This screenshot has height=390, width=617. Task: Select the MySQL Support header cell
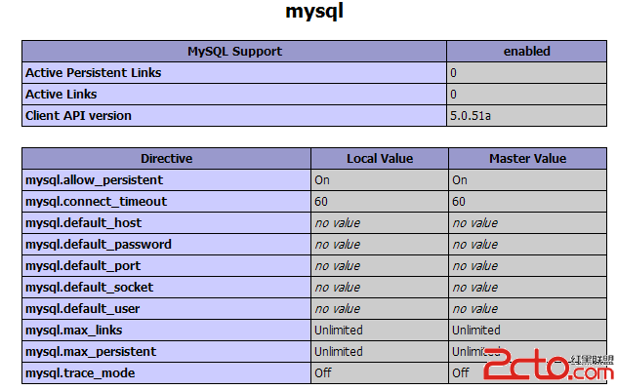234,51
